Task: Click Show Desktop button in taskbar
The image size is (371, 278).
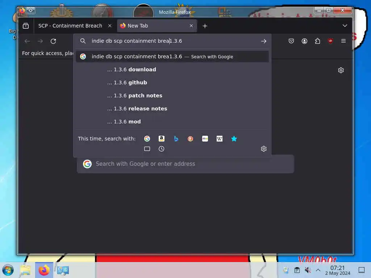Action: coord(362,270)
